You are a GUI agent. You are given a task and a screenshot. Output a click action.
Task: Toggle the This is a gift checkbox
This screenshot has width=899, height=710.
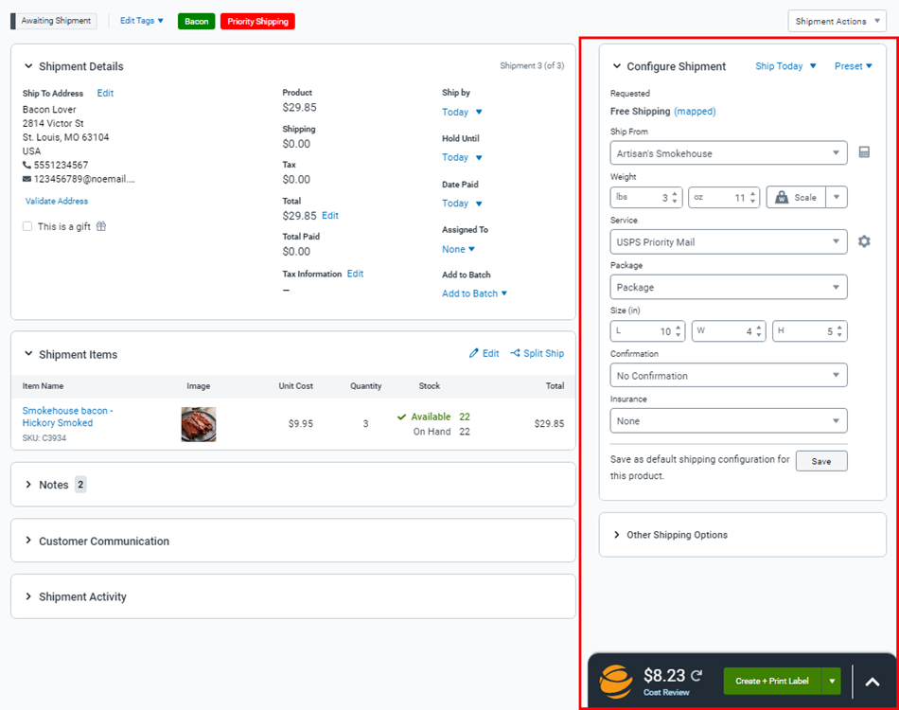[x=26, y=226]
